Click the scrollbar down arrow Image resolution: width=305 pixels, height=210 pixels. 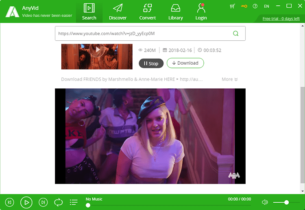click(303, 191)
